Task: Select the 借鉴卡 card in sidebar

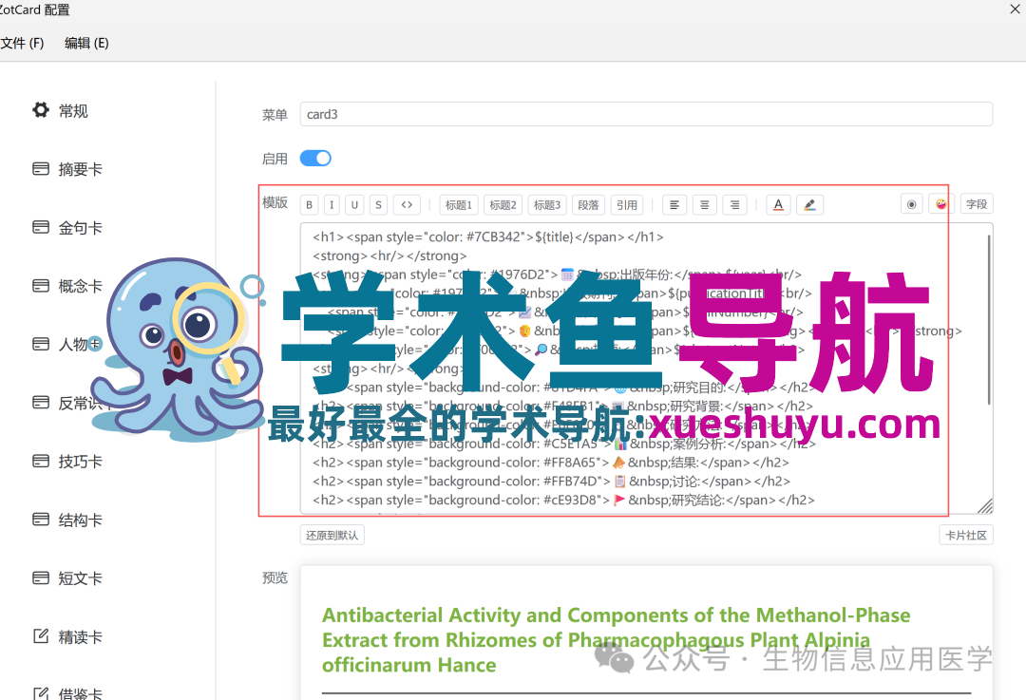Action: click(x=67, y=693)
